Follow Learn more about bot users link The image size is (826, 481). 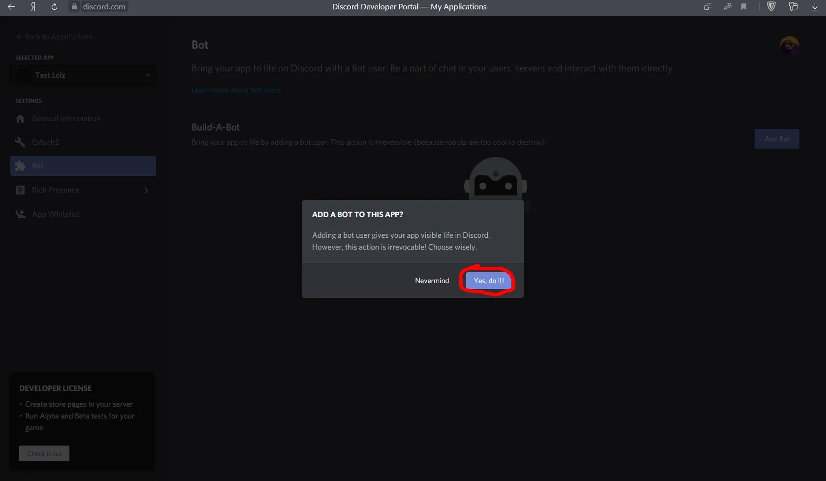point(236,90)
